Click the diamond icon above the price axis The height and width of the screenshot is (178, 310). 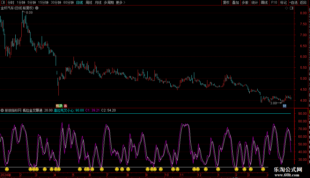[x=286, y=8]
